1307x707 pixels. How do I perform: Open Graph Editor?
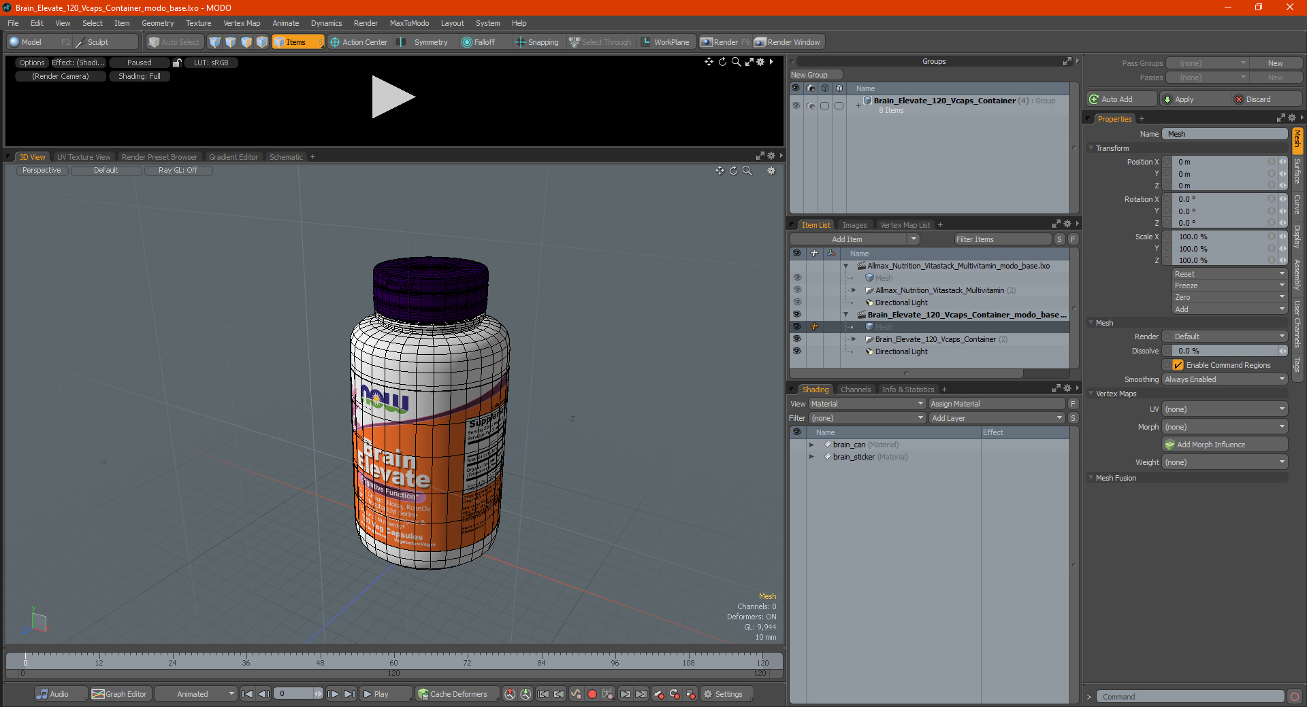119,694
